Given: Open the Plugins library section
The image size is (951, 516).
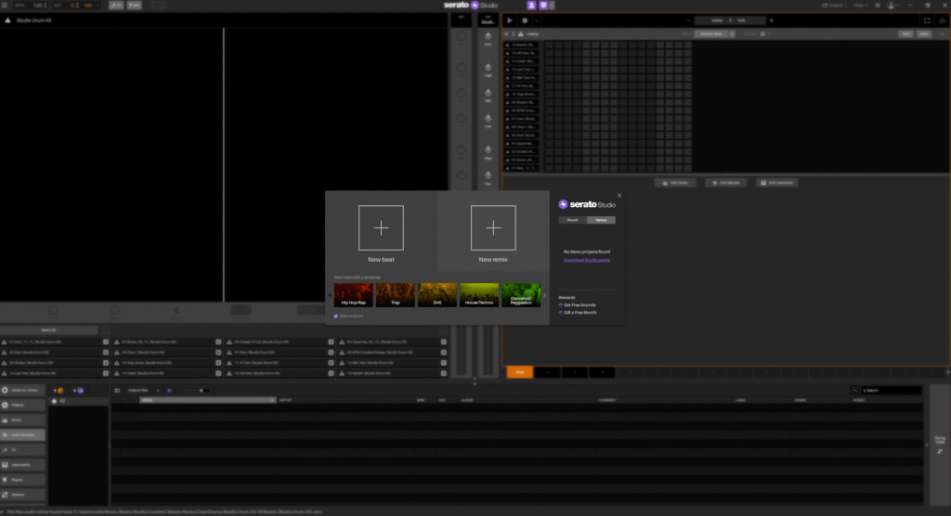Looking at the screenshot, I should (x=22, y=480).
